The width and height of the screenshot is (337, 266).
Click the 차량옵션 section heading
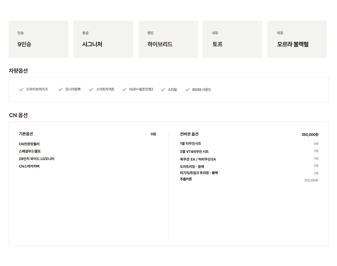tap(18, 71)
